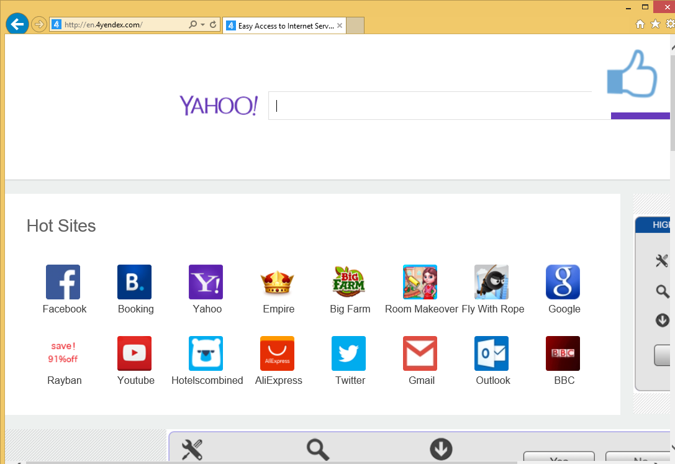Open the Google hot site icon
Screen dimensions: 675x464
coord(563,282)
